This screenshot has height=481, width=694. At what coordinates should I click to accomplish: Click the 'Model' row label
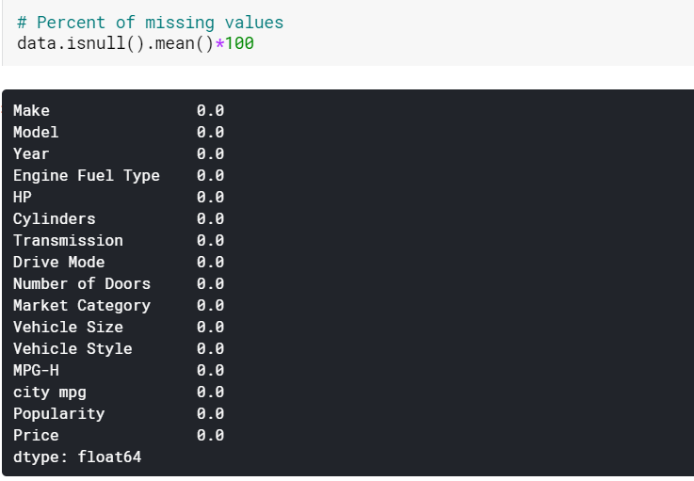pyautogui.click(x=36, y=133)
